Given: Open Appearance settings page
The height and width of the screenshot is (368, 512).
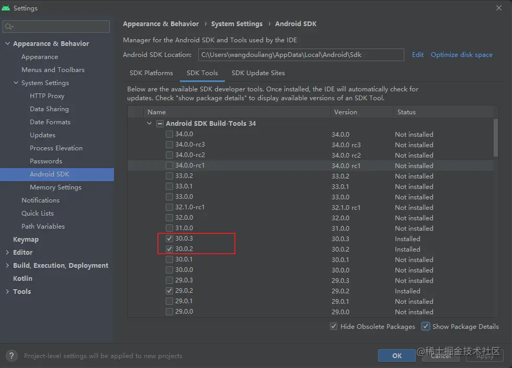Looking at the screenshot, I should [x=40, y=57].
